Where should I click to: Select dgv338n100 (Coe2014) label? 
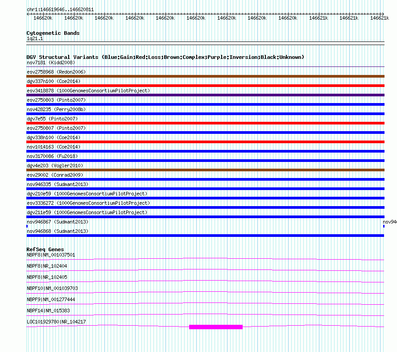[x=54, y=137]
